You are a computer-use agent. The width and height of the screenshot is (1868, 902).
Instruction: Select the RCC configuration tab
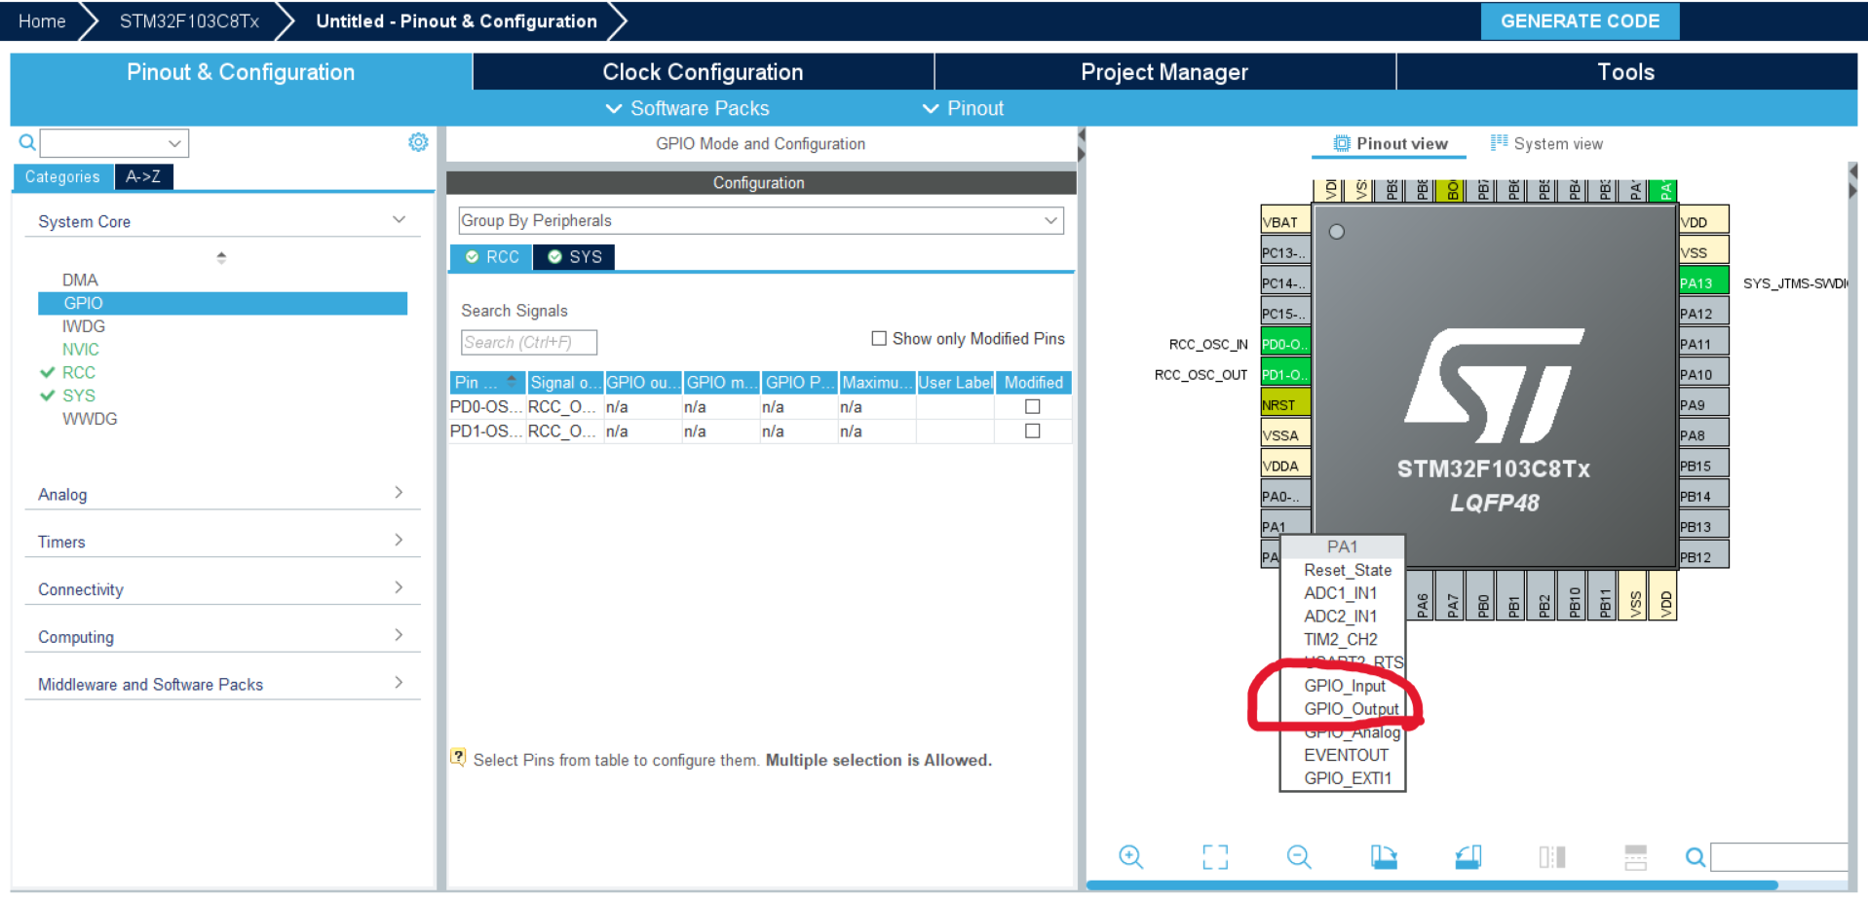(491, 257)
